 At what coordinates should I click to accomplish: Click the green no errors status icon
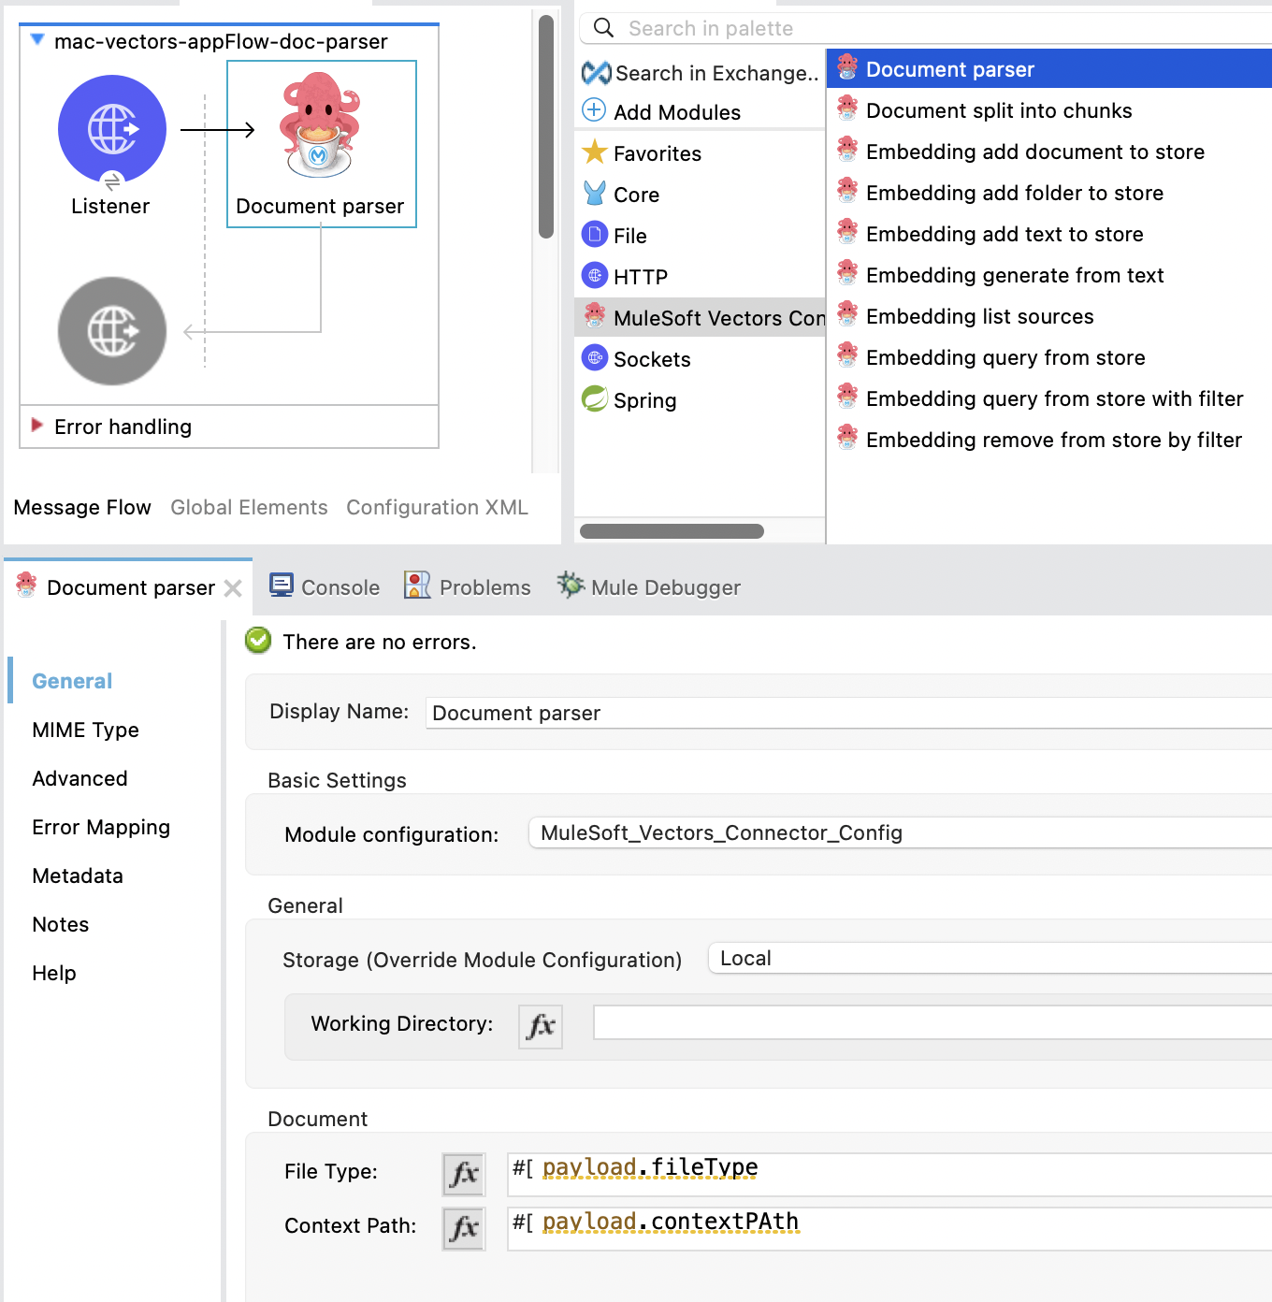pos(258,640)
